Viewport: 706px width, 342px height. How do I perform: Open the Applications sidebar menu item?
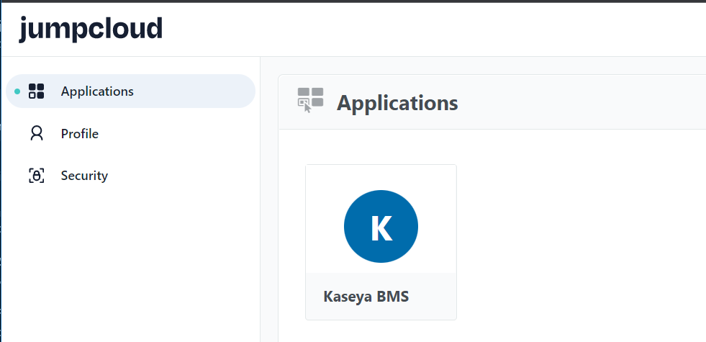[130, 91]
